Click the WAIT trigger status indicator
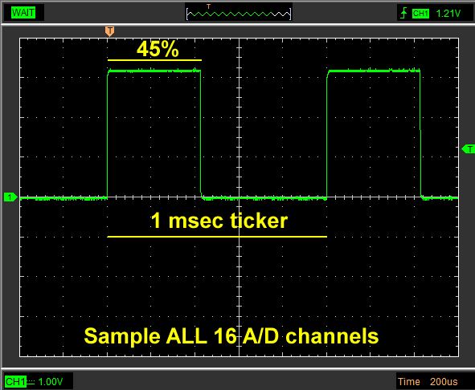Screen dimensions: 475x390 click(x=23, y=13)
